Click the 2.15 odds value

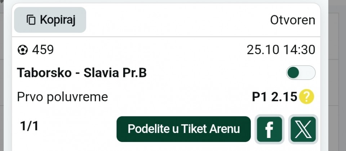tap(283, 97)
